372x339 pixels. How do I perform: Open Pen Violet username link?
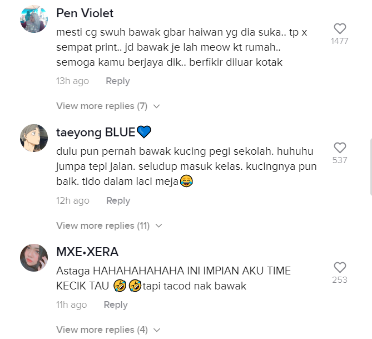(x=85, y=13)
